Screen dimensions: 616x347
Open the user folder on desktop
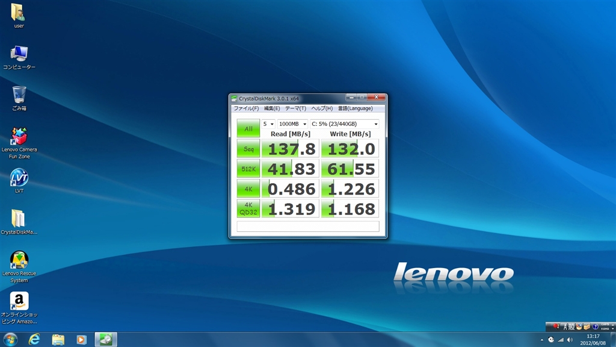pyautogui.click(x=19, y=15)
